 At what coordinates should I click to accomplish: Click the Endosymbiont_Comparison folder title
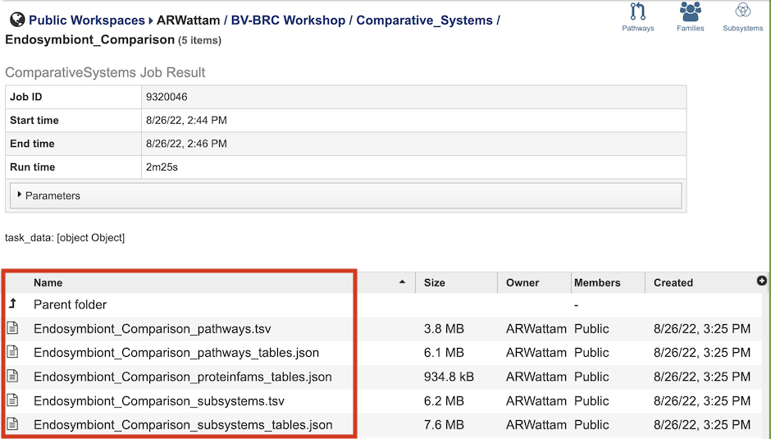click(89, 39)
